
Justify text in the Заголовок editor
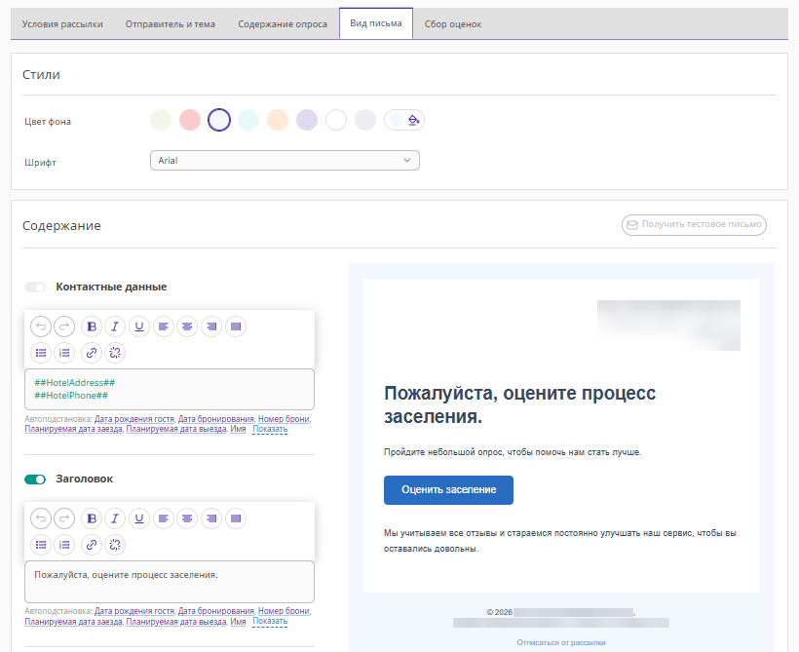[x=235, y=518]
